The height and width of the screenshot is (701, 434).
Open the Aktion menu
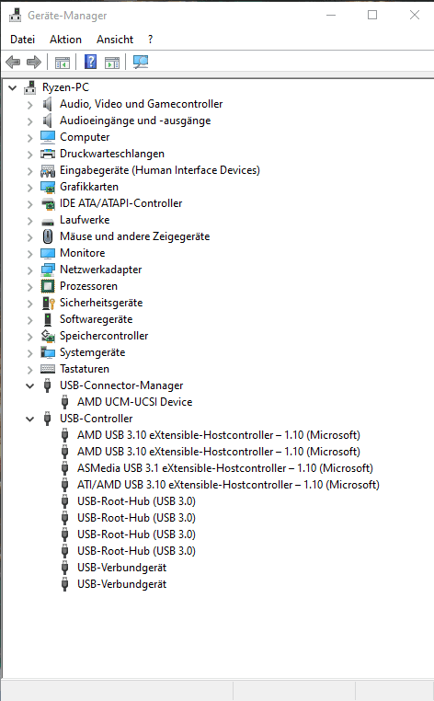coord(65,40)
